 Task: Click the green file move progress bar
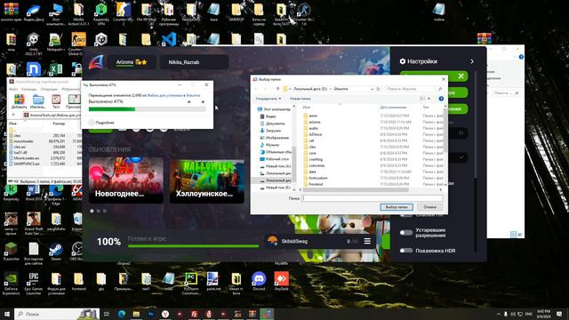[x=148, y=109]
